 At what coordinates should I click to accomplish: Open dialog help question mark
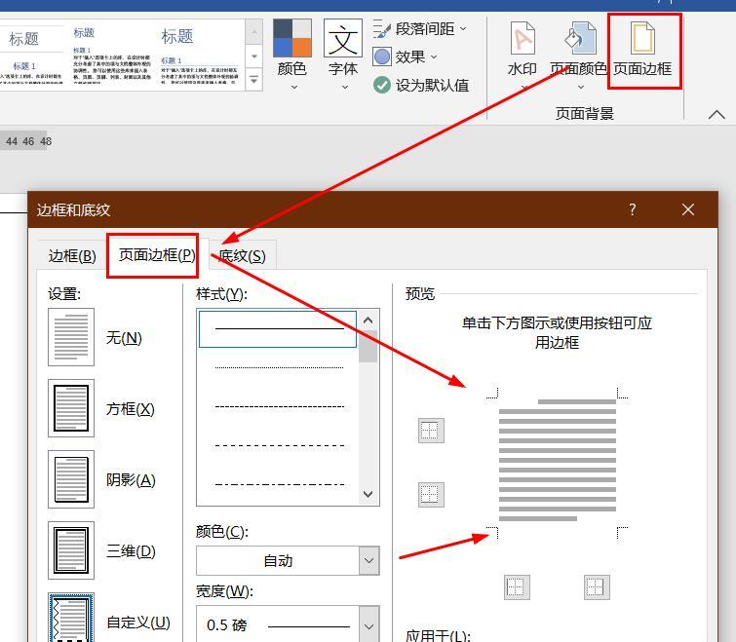[633, 209]
